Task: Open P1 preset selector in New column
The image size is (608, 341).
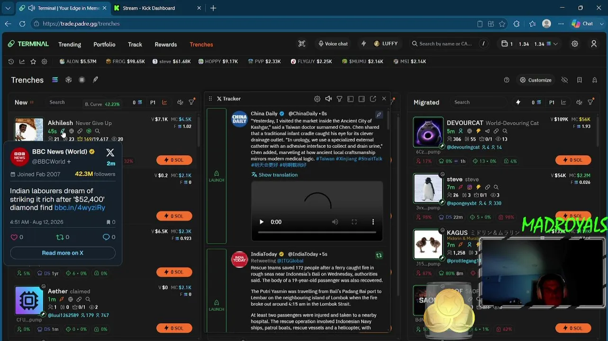Action: tap(153, 102)
